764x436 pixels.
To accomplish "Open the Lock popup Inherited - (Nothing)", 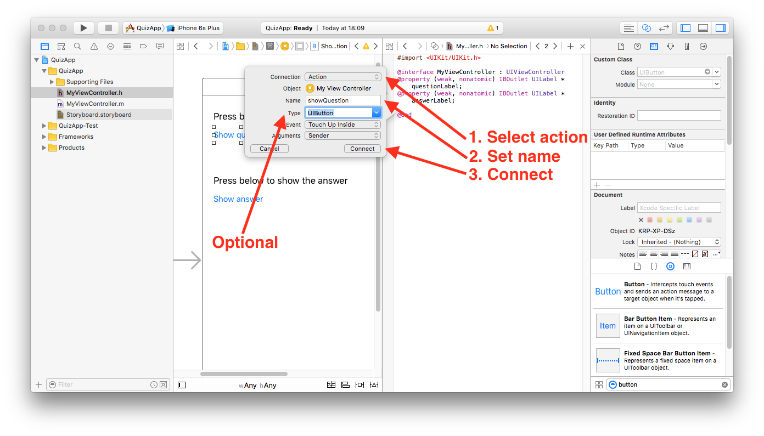I will [x=679, y=242].
